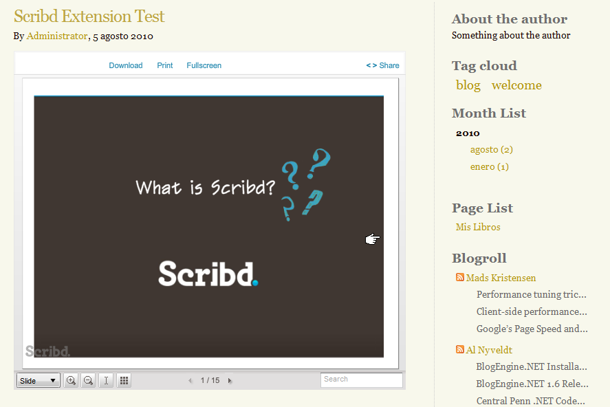Click the RSS icon beside Mads Kristensen
The height and width of the screenshot is (407, 610).
click(460, 277)
